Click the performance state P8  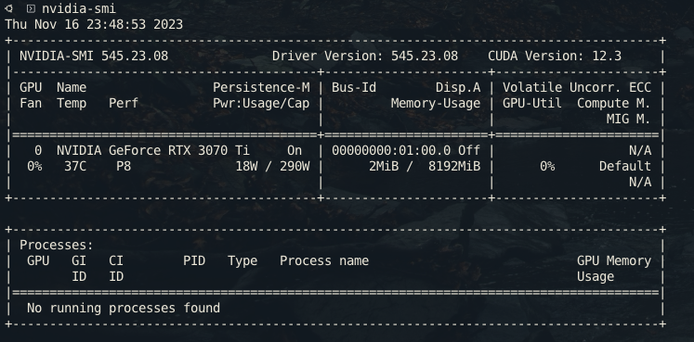(124, 167)
